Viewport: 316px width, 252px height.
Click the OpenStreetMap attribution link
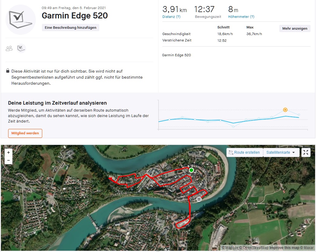pos(256,248)
